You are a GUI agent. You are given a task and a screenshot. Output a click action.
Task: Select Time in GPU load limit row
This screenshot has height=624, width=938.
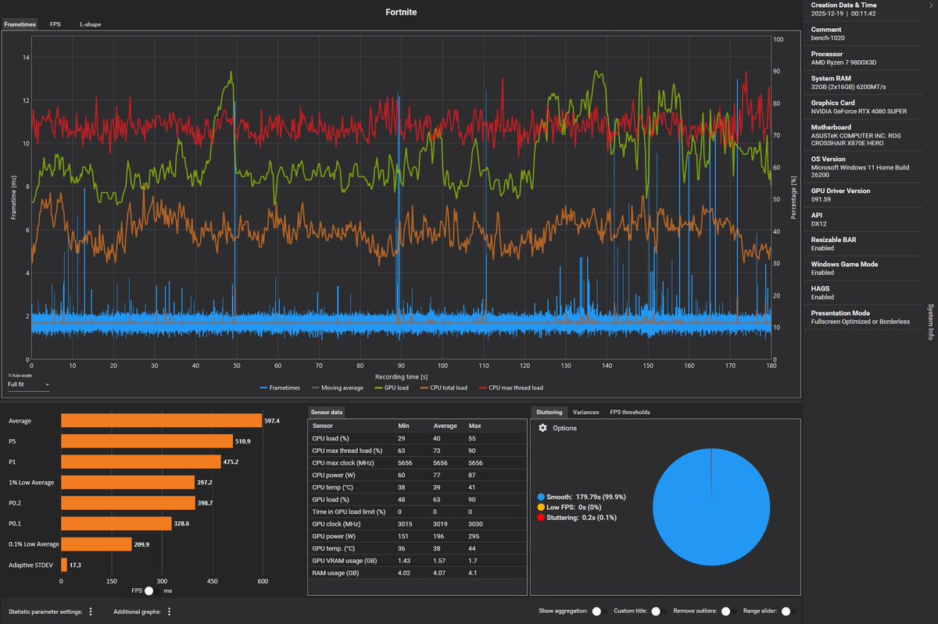click(417, 512)
